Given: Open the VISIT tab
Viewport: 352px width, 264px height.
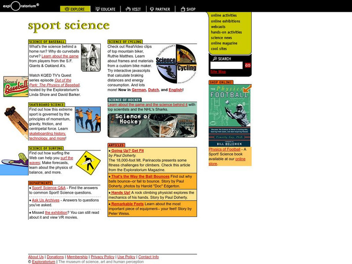Looking at the screenshot, I should [133, 9].
